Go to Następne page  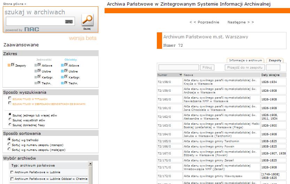pyautogui.click(x=241, y=22)
